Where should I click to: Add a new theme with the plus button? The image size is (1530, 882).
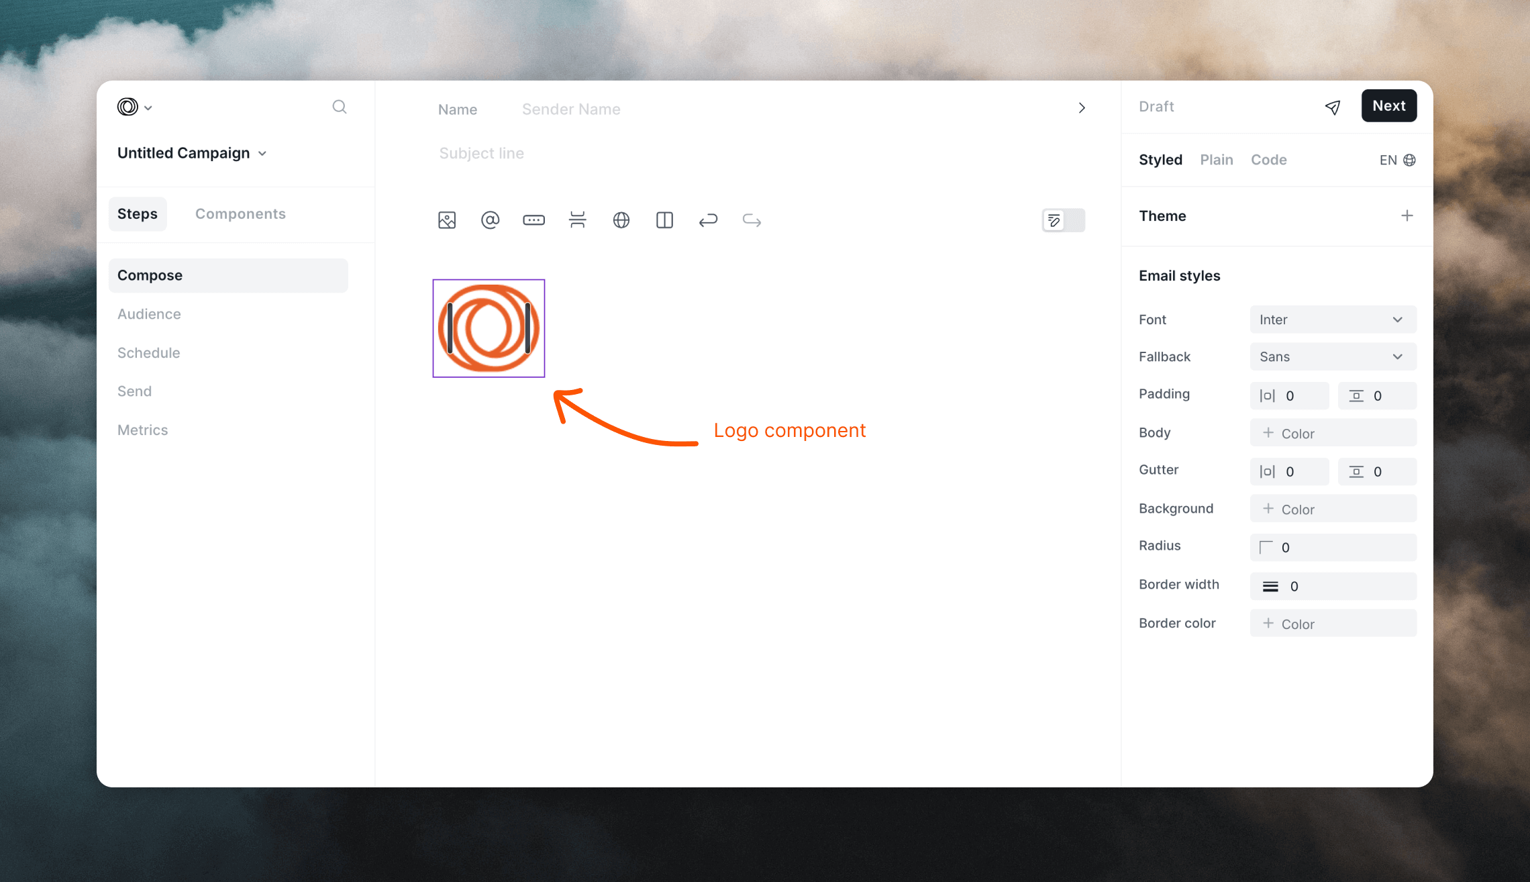tap(1407, 215)
